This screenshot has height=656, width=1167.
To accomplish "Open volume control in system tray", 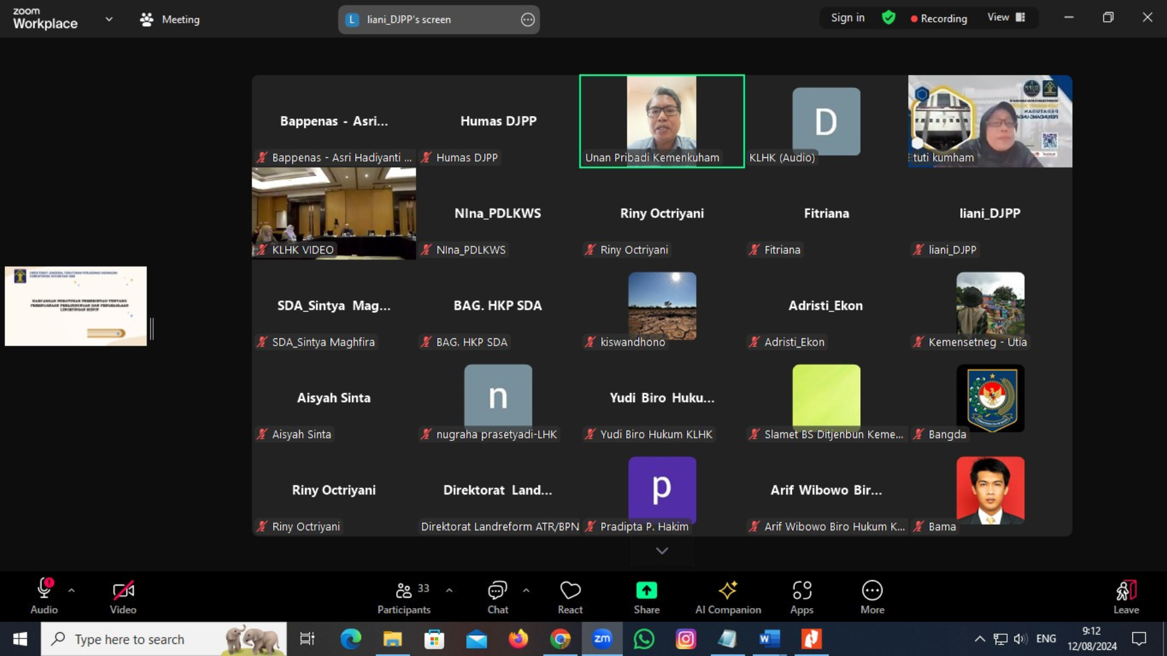I will pyautogui.click(x=1021, y=639).
